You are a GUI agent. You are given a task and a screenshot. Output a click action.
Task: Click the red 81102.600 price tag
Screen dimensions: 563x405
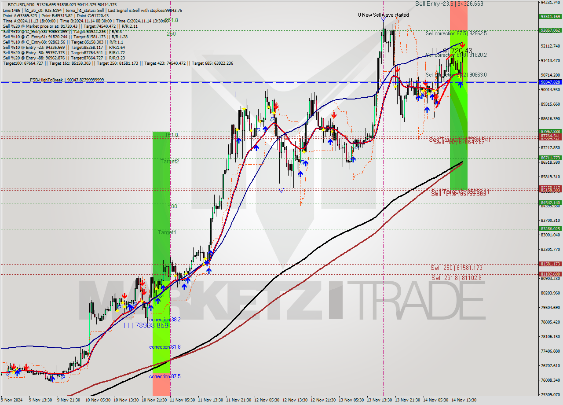(x=550, y=274)
